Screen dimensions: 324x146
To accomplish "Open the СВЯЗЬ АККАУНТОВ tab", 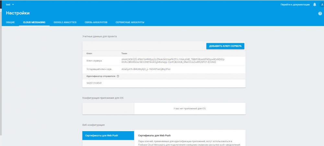I will pos(96,22).
